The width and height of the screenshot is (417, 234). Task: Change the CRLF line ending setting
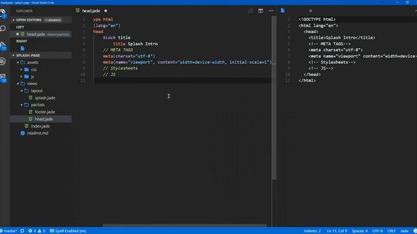tap(392, 231)
